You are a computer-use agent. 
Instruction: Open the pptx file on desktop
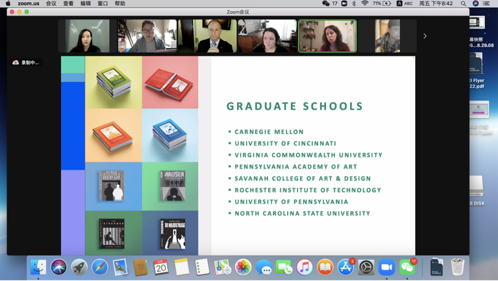pyautogui.click(x=480, y=117)
